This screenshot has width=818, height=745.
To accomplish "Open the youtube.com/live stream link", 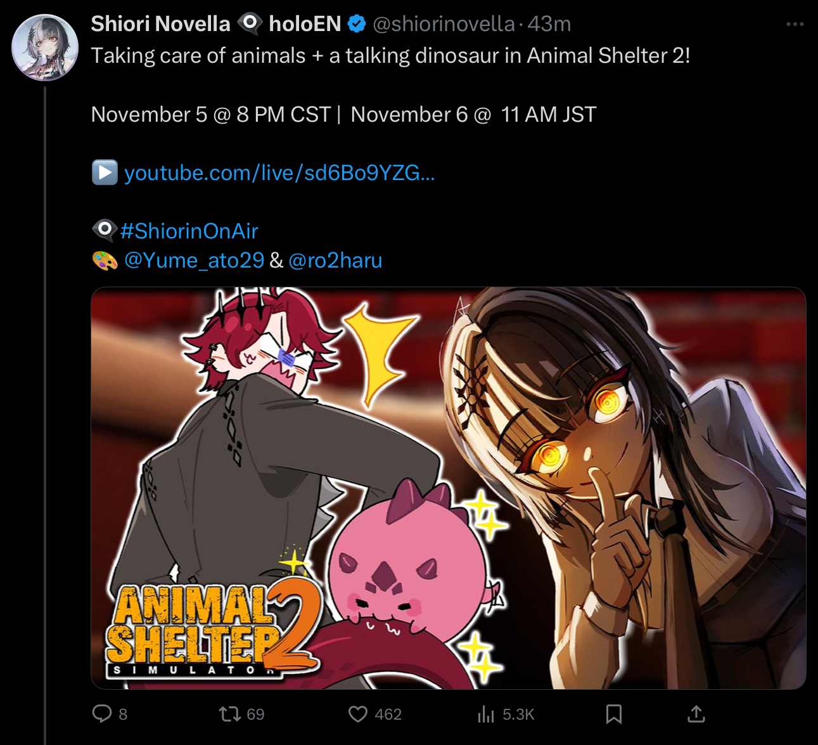I will tap(279, 172).
